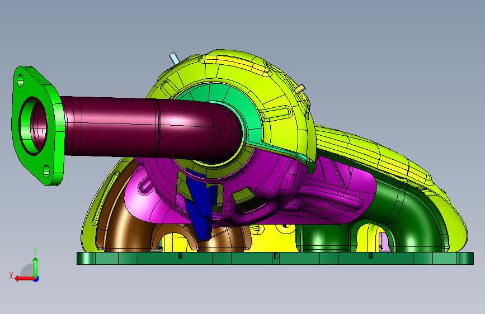The image size is (485, 314).
Task: Click the green Y axis arrow
Action: tap(36, 267)
